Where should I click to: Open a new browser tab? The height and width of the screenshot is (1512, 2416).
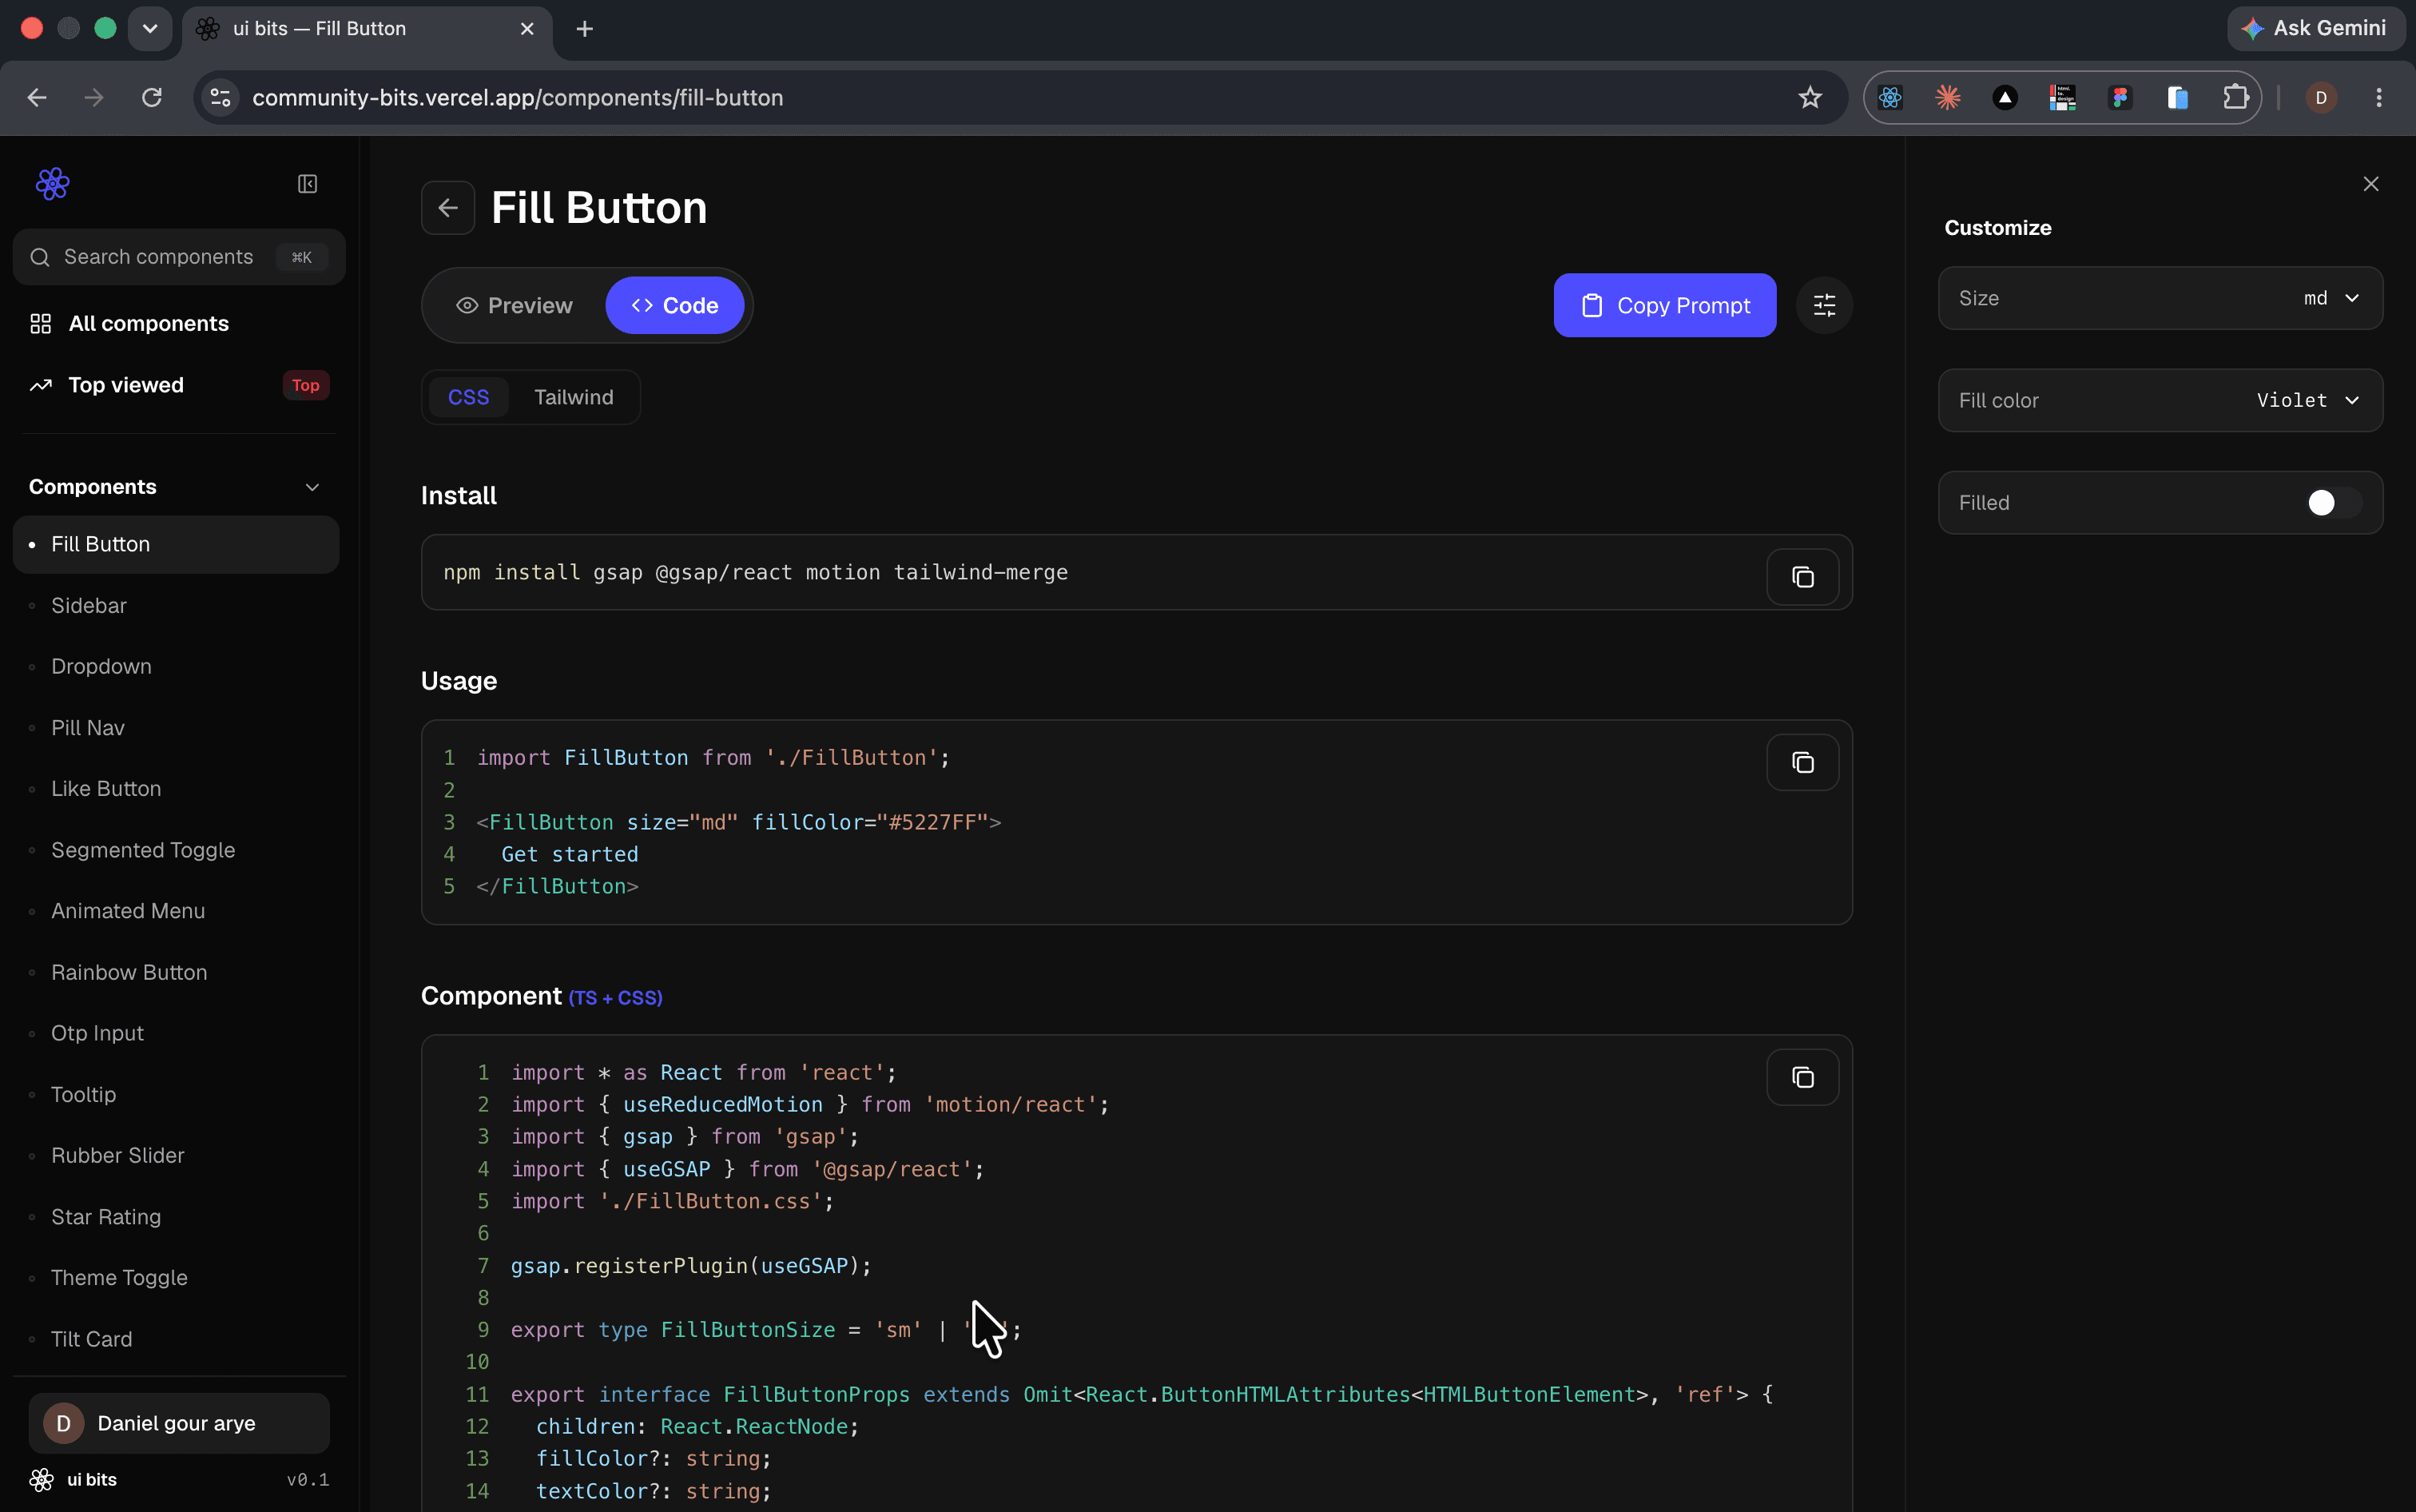pyautogui.click(x=585, y=29)
